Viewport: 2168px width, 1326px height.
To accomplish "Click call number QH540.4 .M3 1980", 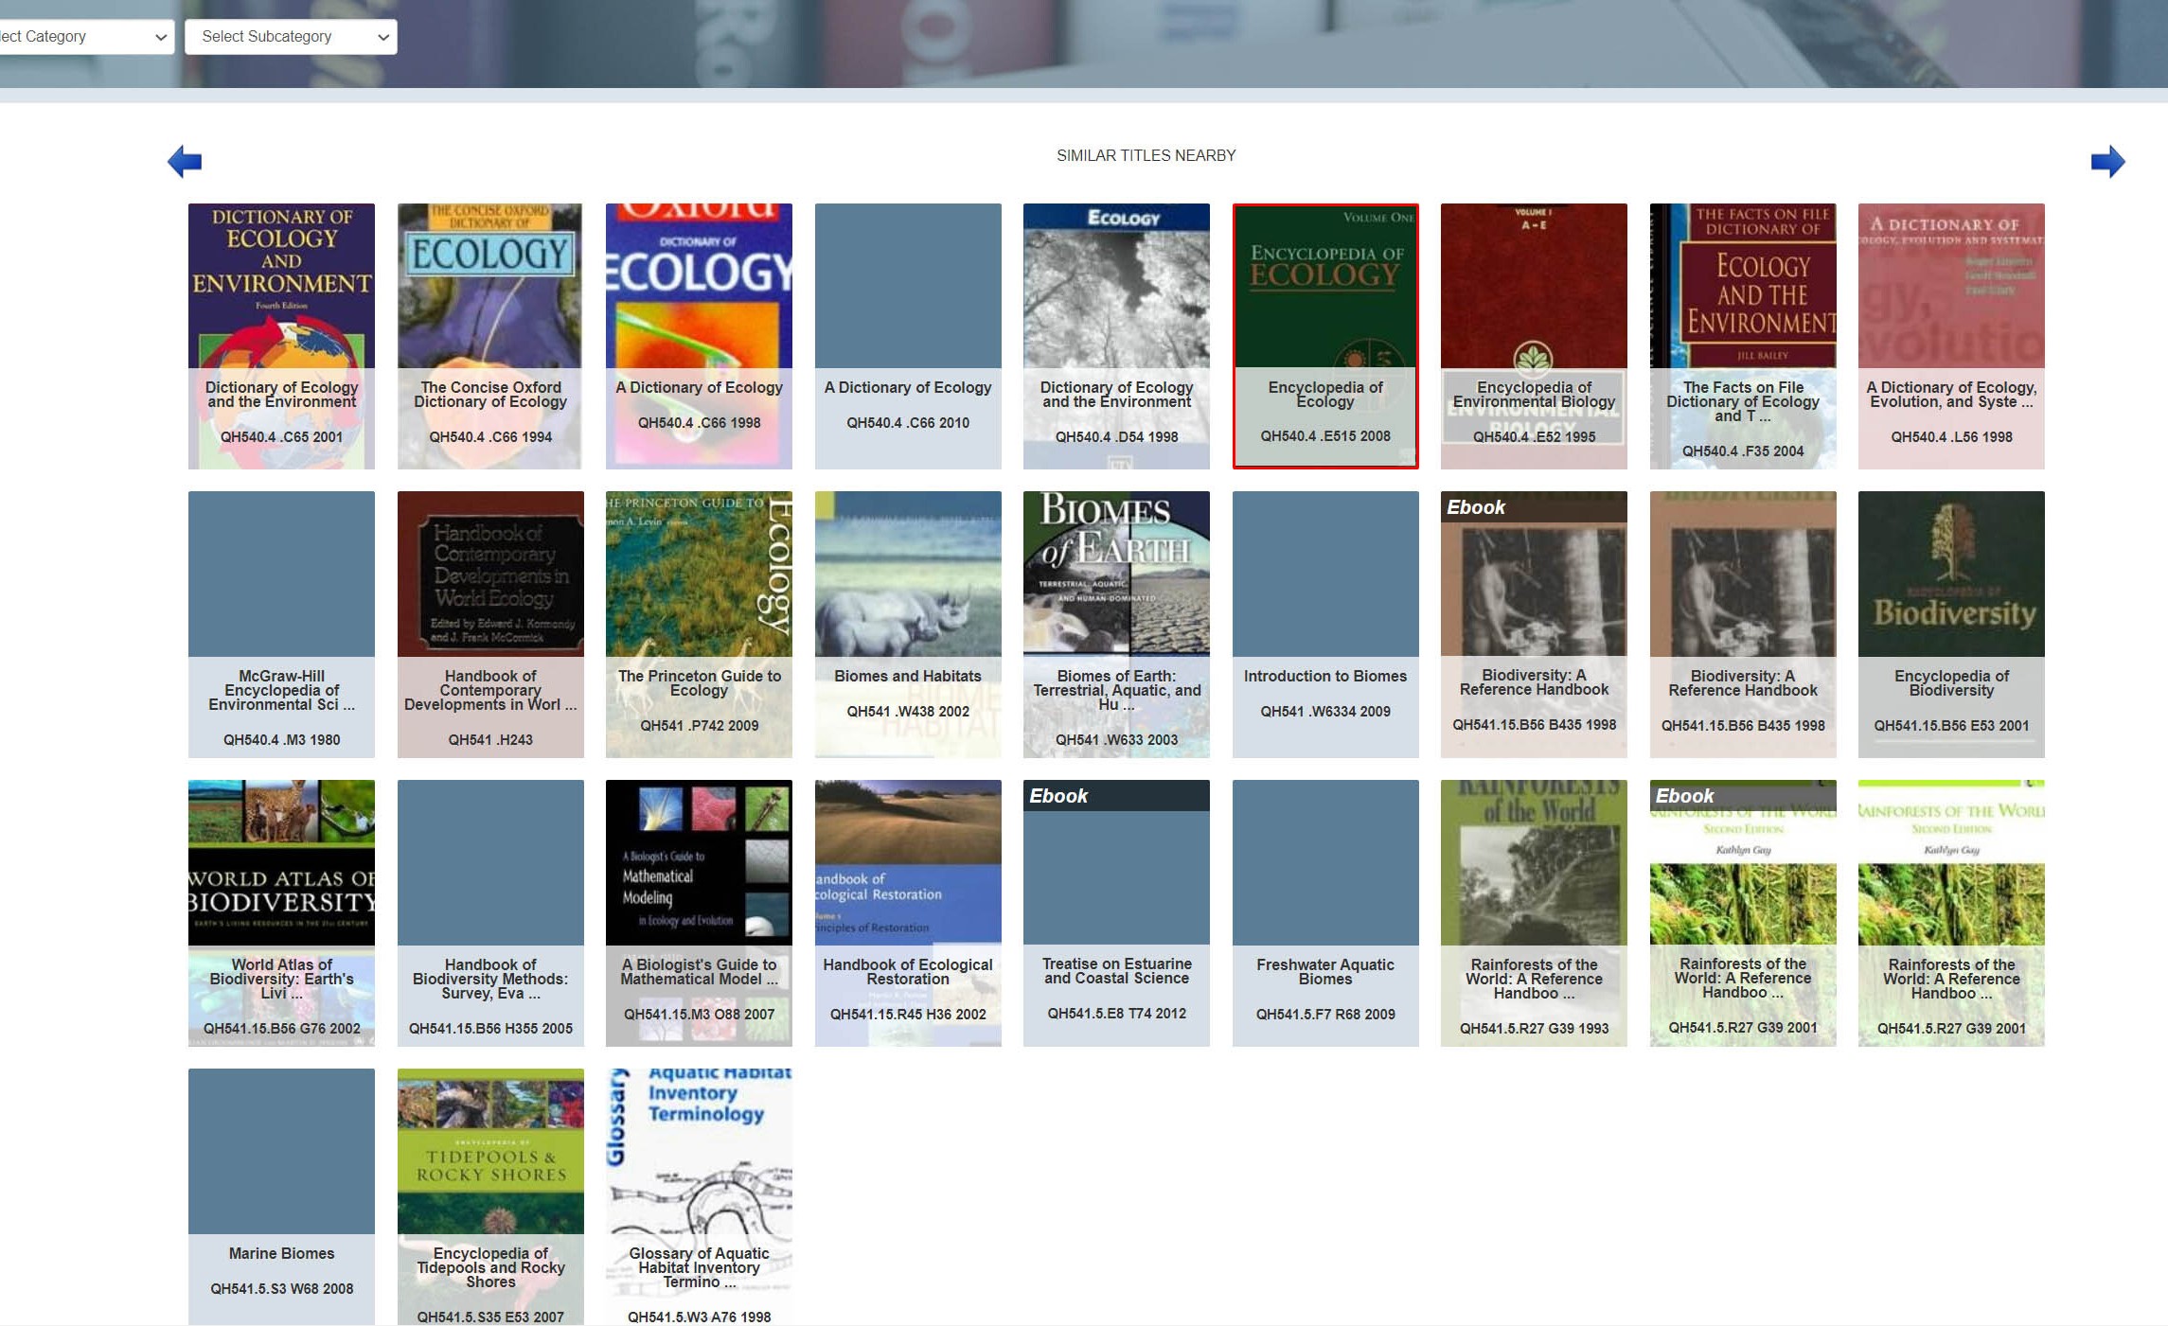I will (281, 740).
